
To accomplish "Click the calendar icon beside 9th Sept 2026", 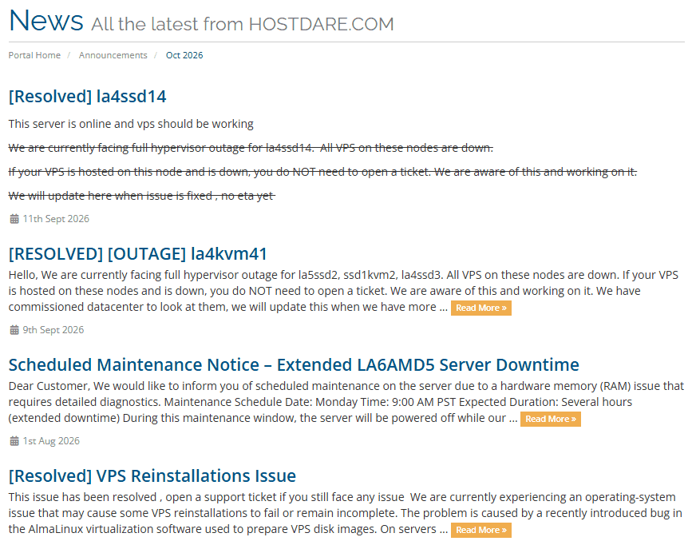I will 14,330.
